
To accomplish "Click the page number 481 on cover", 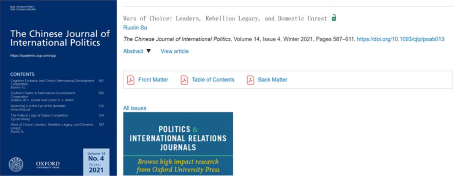I will (x=101, y=80).
